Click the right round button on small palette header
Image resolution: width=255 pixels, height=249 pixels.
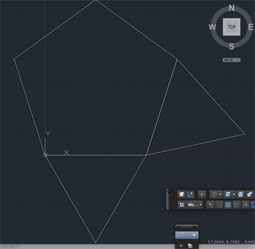[x=194, y=228]
